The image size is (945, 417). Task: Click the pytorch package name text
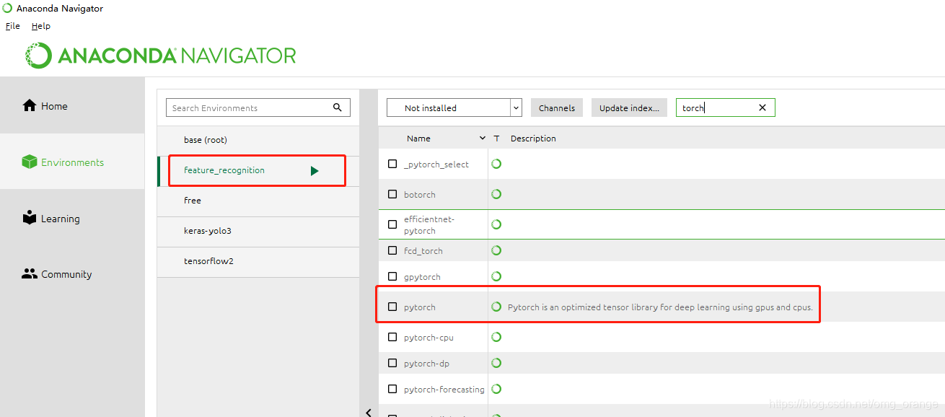click(x=420, y=307)
